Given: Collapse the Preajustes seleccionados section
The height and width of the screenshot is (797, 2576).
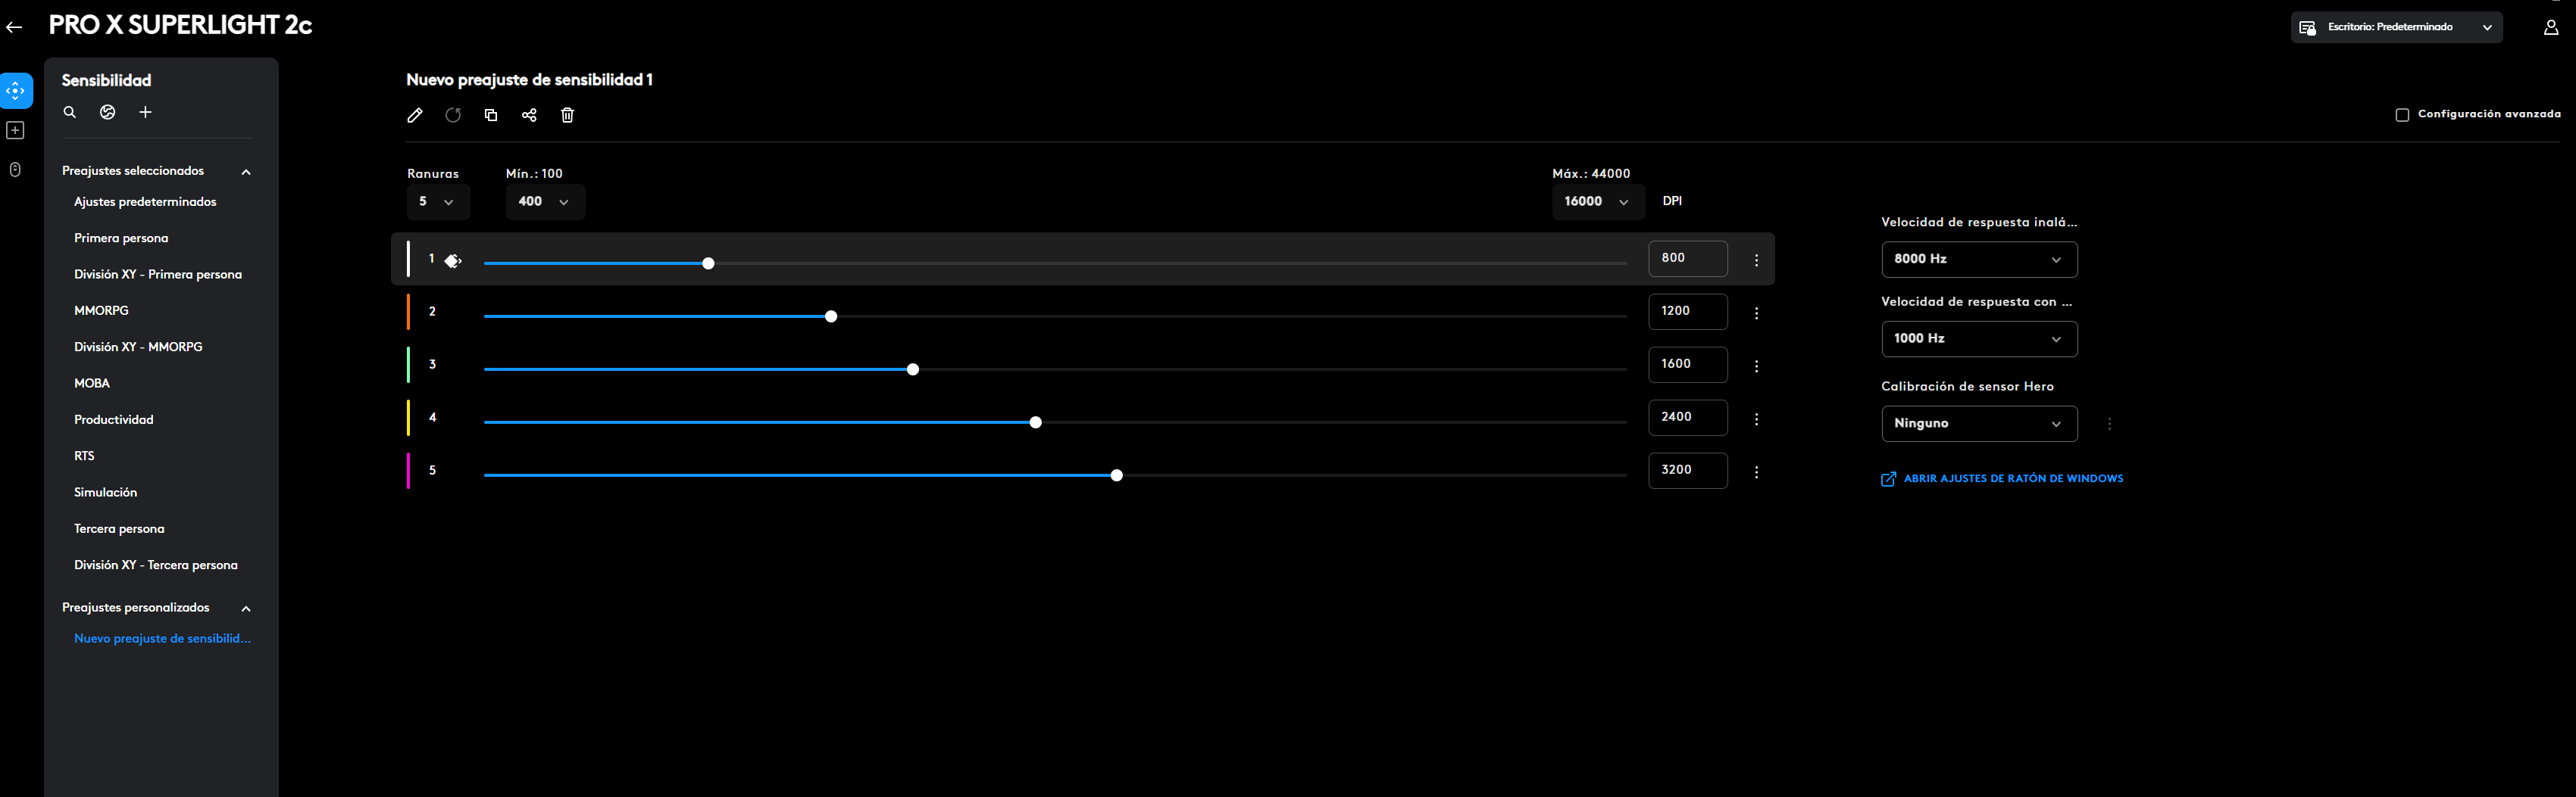Looking at the screenshot, I should [x=246, y=172].
